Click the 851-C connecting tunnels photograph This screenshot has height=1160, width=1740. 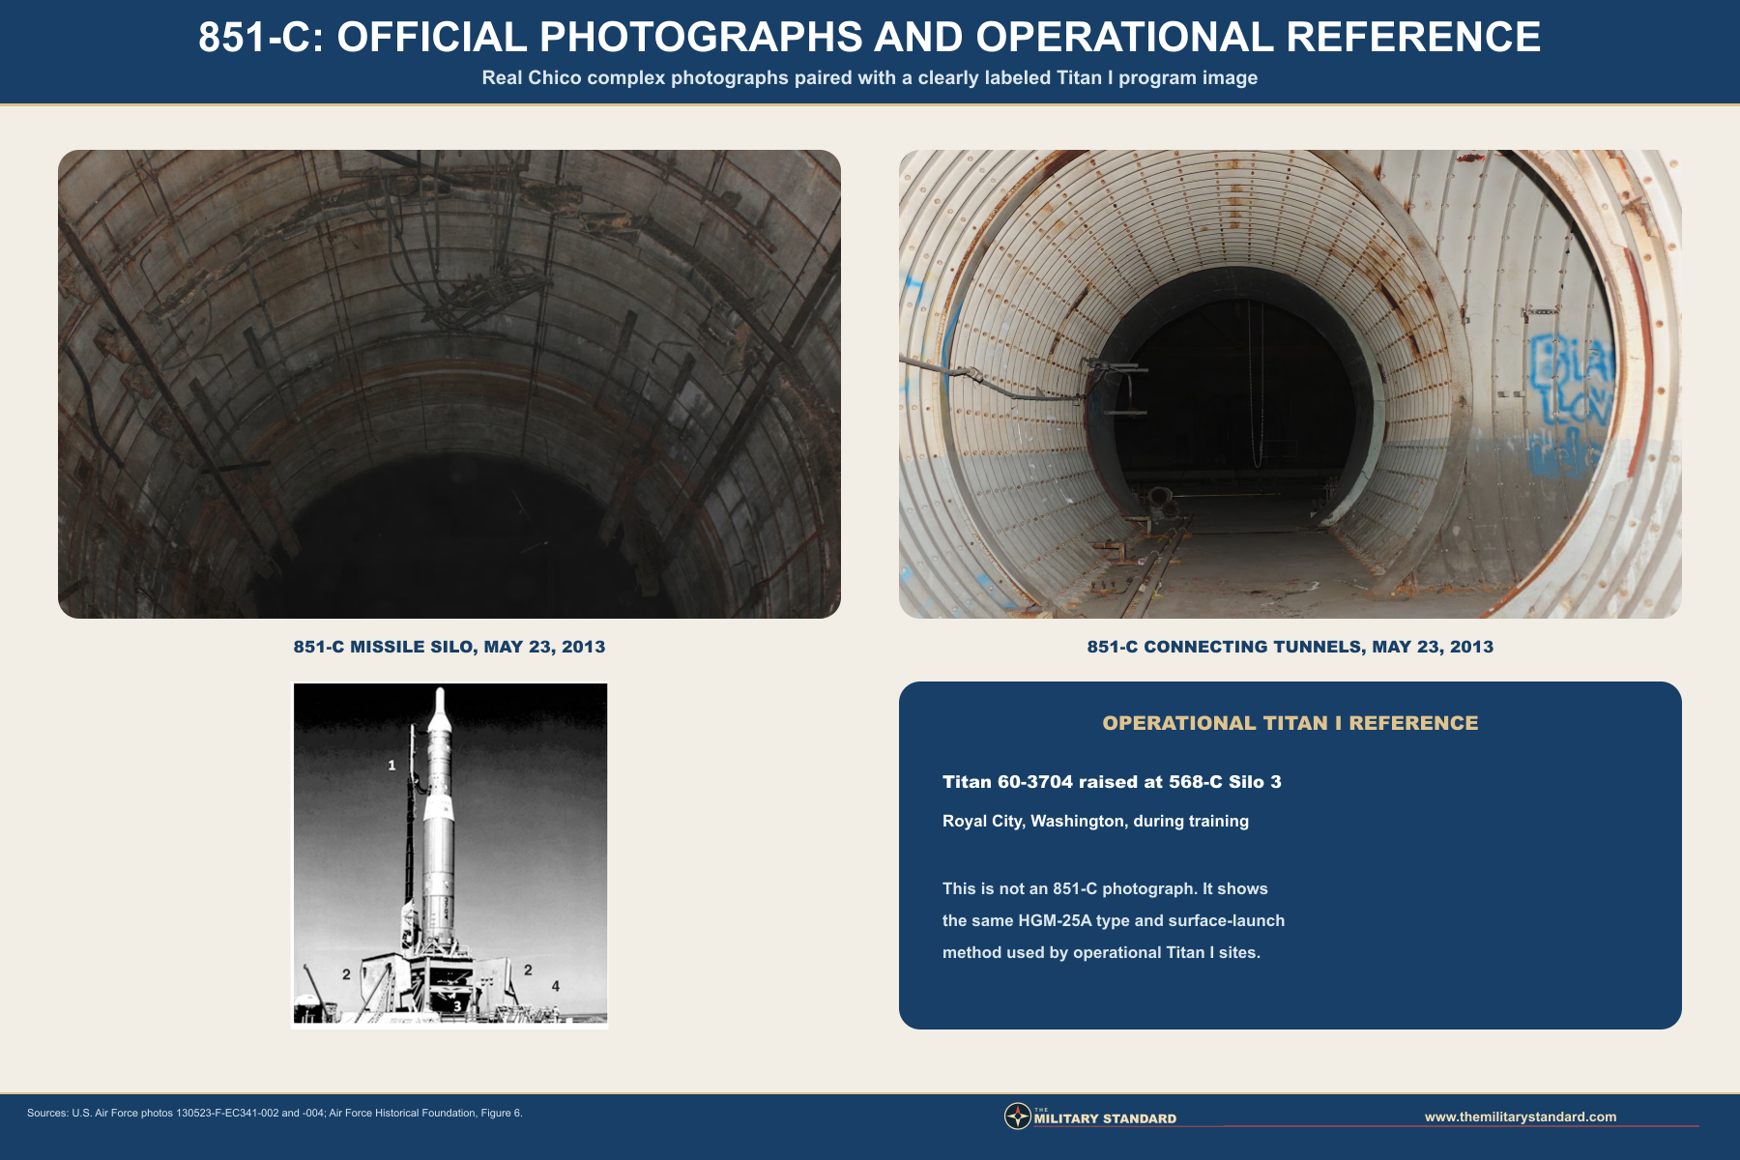(x=1290, y=384)
